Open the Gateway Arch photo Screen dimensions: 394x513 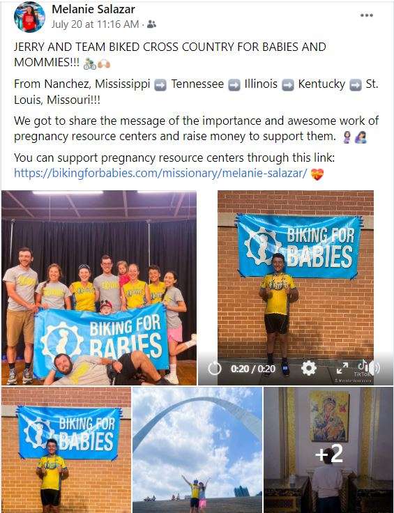click(x=197, y=450)
